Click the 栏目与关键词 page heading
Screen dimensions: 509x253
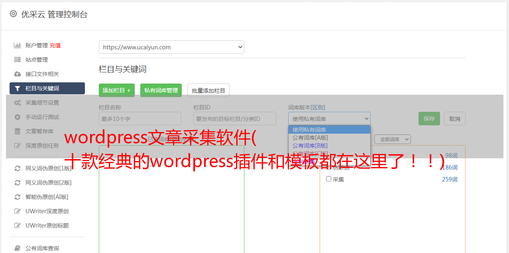click(x=123, y=69)
